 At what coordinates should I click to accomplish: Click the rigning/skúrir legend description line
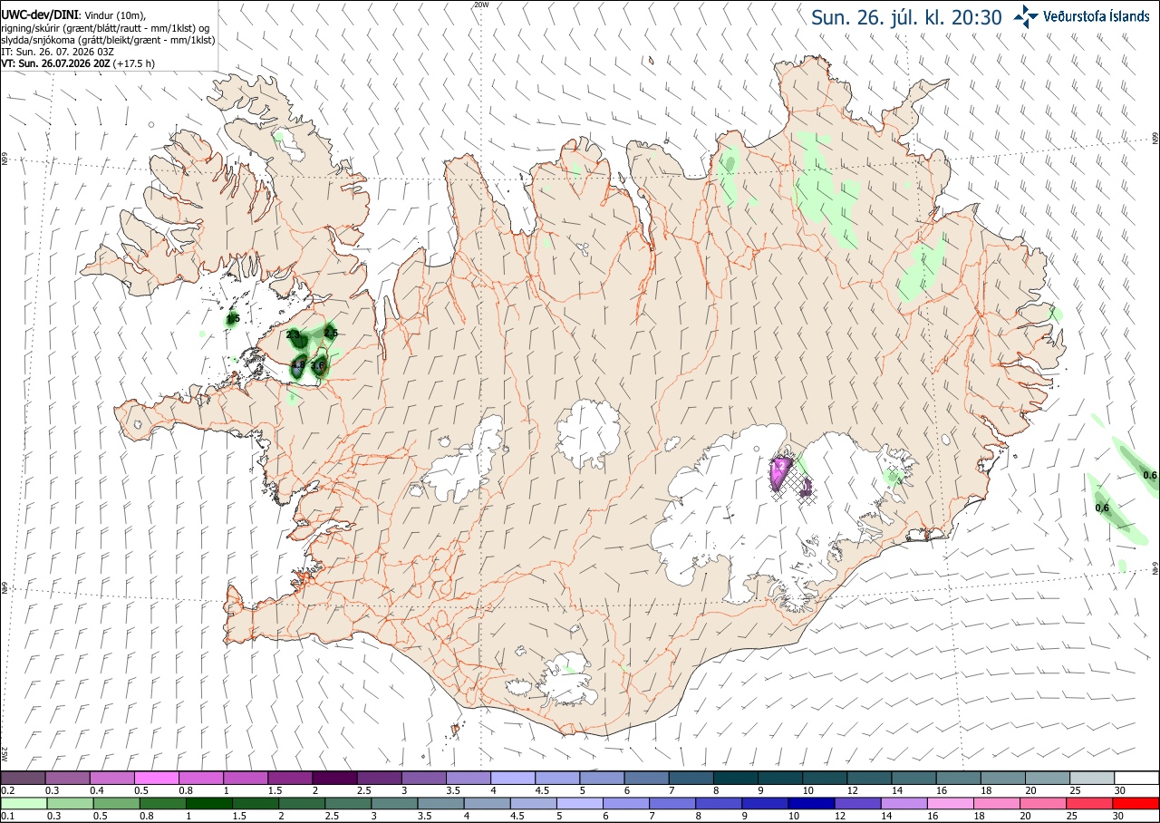(105, 28)
